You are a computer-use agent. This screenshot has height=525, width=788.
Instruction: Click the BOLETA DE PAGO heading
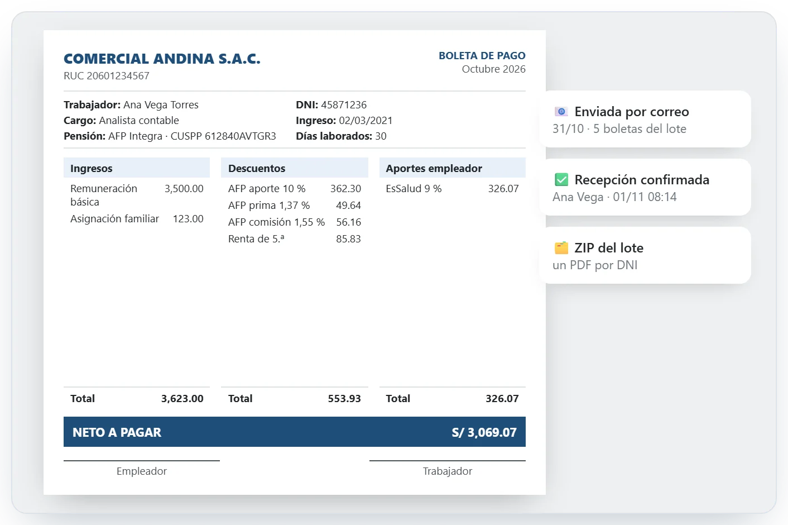(482, 56)
